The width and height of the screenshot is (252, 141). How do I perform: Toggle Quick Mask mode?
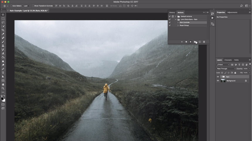click(x=3, y=104)
